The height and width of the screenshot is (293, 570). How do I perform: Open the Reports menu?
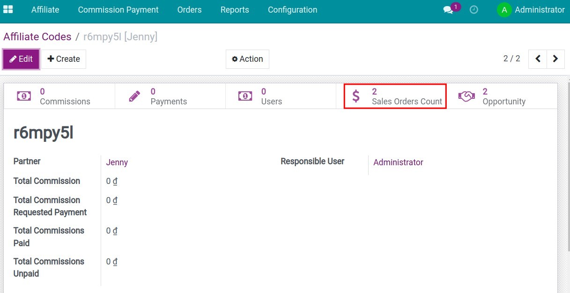pos(235,10)
